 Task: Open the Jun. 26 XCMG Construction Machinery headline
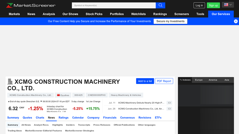(141, 109)
